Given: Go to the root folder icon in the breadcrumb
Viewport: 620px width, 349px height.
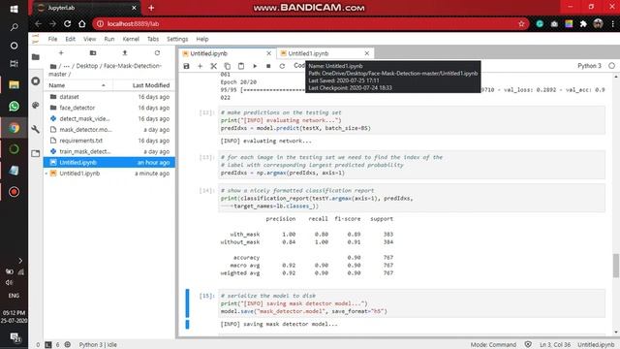Looking at the screenshot, I should [53, 66].
